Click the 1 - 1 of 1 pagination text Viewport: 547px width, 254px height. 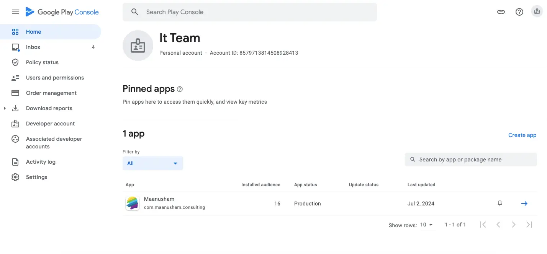[455, 225]
